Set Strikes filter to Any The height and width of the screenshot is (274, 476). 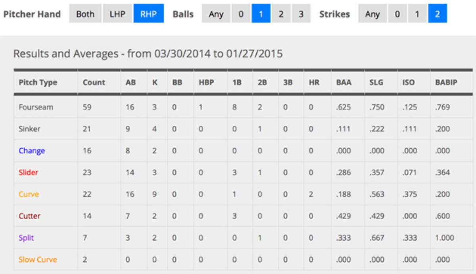click(372, 13)
